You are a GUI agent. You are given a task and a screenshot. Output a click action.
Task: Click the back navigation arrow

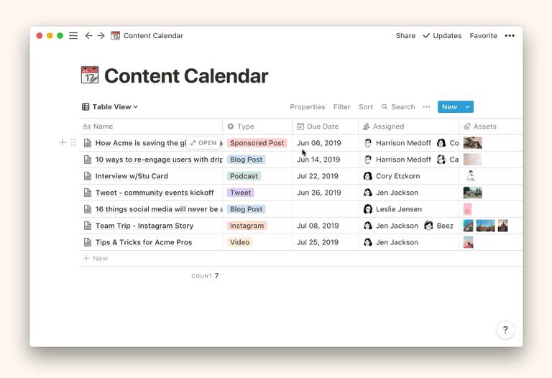[x=88, y=35]
